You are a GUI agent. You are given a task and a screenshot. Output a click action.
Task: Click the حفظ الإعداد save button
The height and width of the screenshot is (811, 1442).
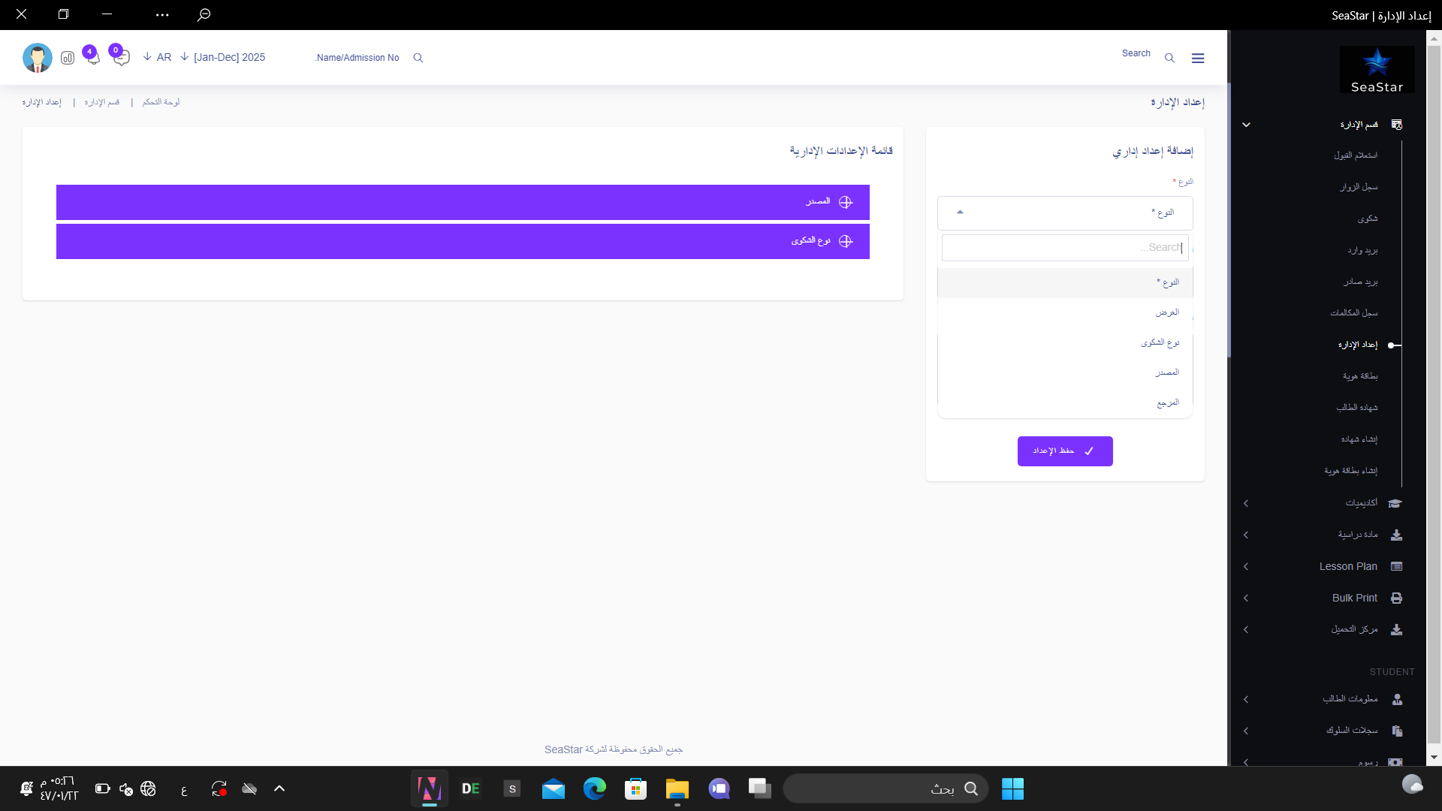1064,451
